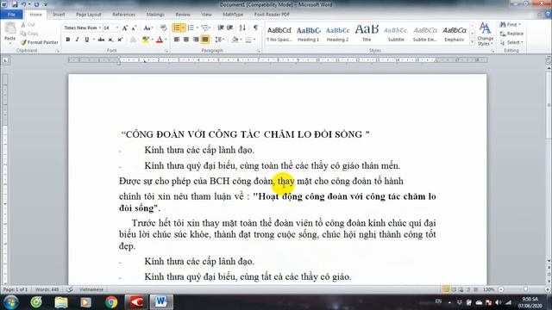The image size is (552, 310).
Task: Click the Change Styles button
Action: click(x=485, y=34)
